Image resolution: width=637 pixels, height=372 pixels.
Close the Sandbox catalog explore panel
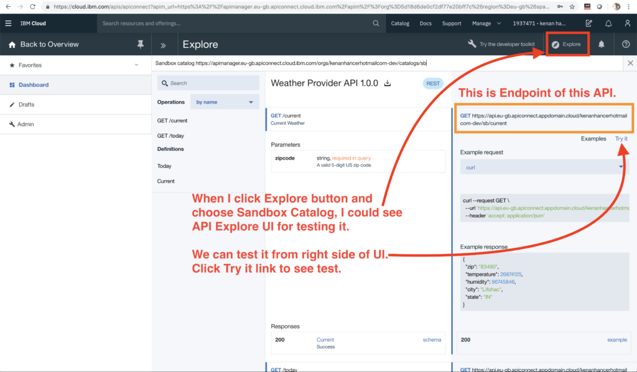(x=630, y=63)
